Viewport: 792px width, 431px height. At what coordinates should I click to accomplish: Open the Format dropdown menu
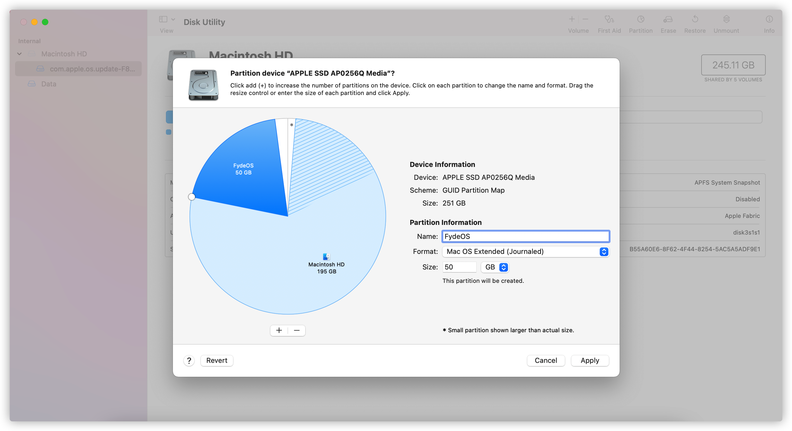pos(525,251)
